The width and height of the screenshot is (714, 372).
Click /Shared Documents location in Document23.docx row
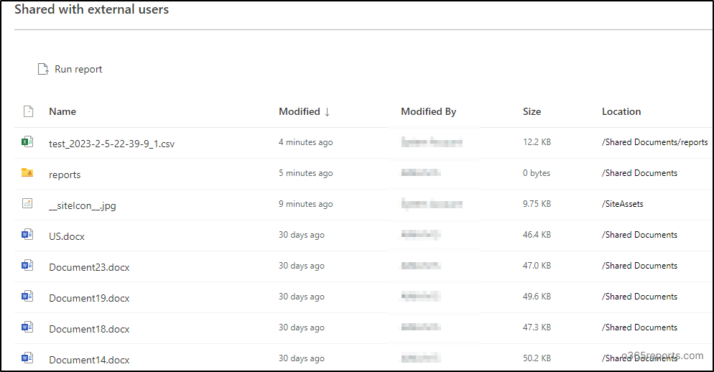click(x=639, y=266)
